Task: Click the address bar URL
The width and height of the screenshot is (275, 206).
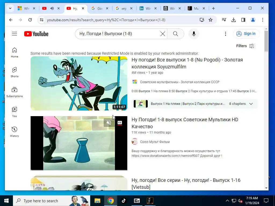Action: click(x=106, y=20)
